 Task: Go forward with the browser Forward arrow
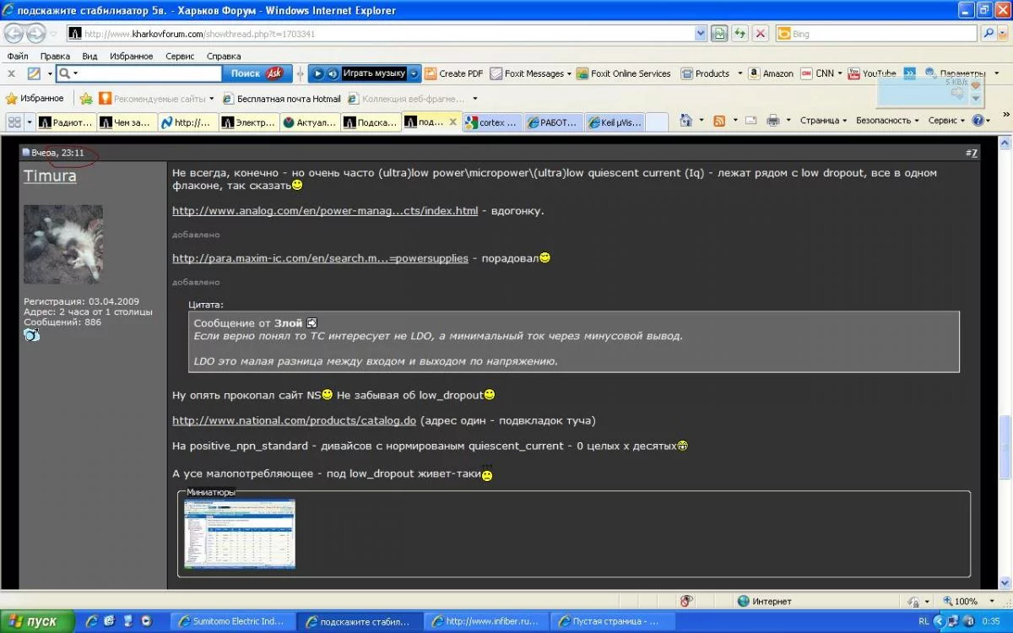click(37, 34)
